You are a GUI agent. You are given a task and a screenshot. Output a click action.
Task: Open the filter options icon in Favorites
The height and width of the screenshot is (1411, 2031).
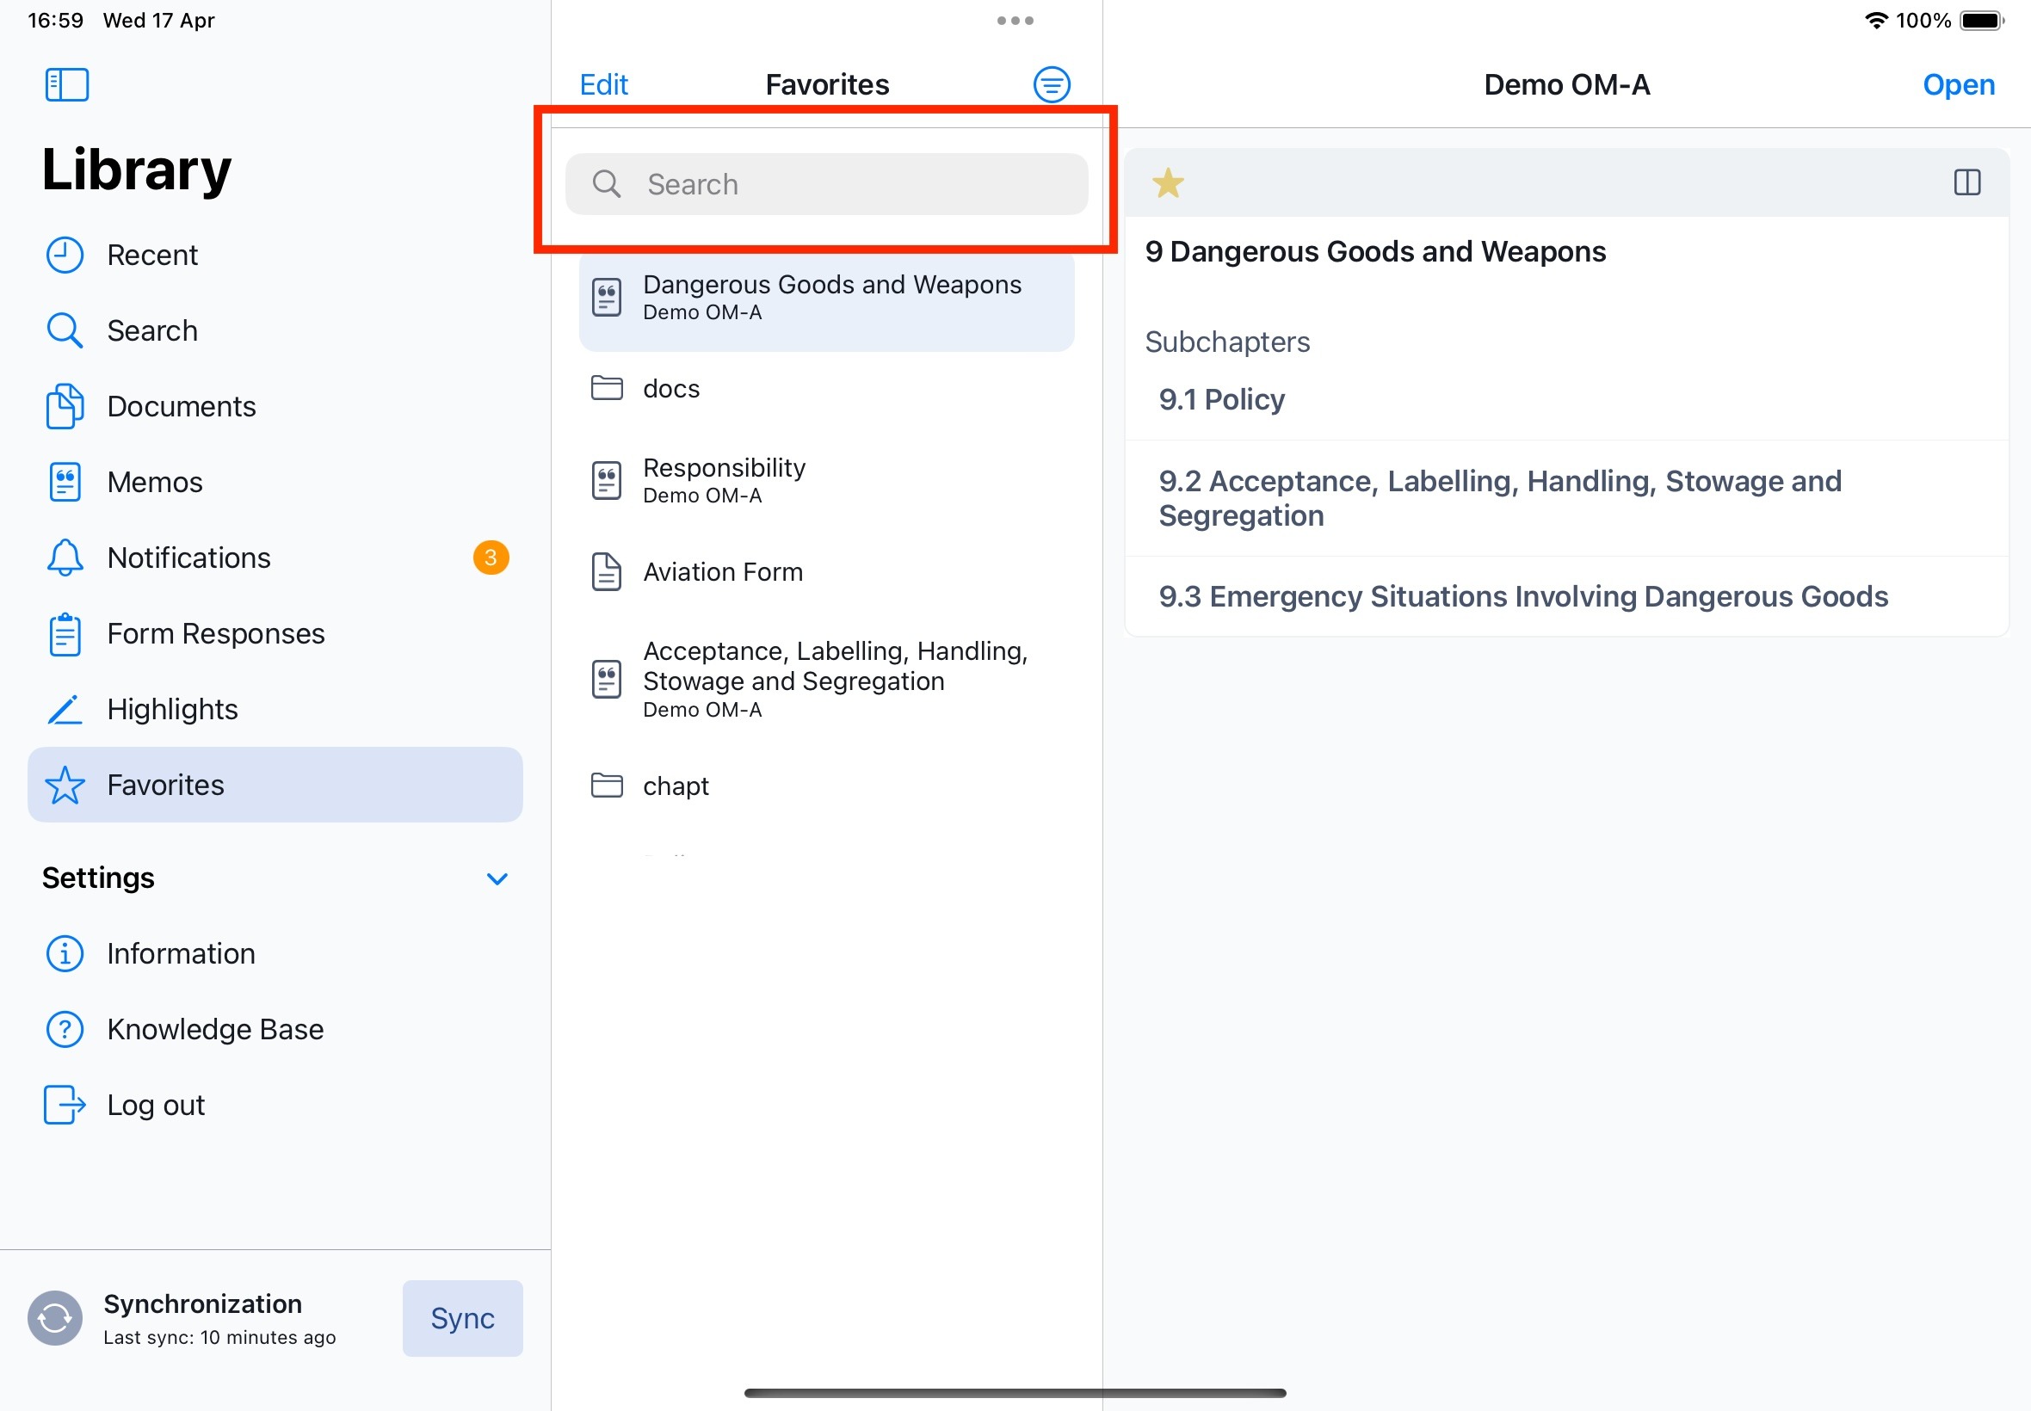(1051, 85)
